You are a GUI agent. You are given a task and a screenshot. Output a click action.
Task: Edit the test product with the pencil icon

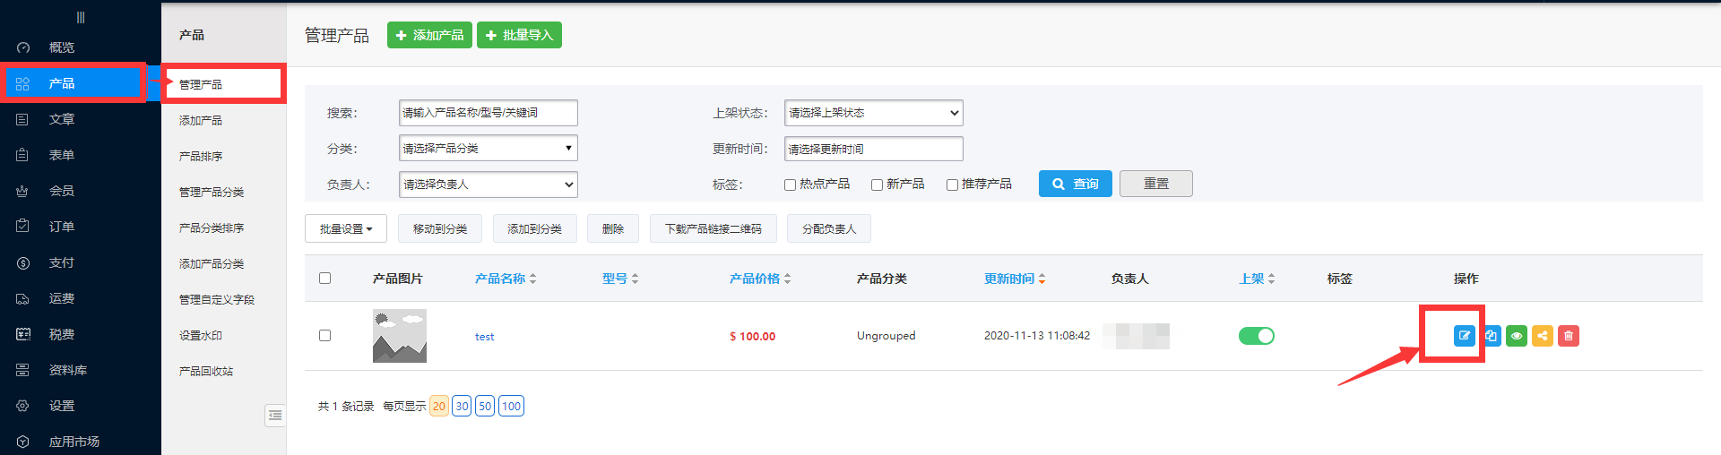click(1464, 336)
